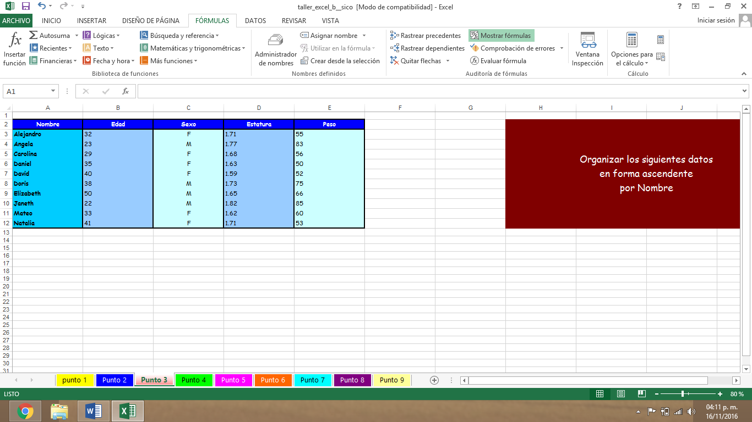Screen dimensions: 752x422
Task: Increase zoom with the plus control
Action: [720, 394]
